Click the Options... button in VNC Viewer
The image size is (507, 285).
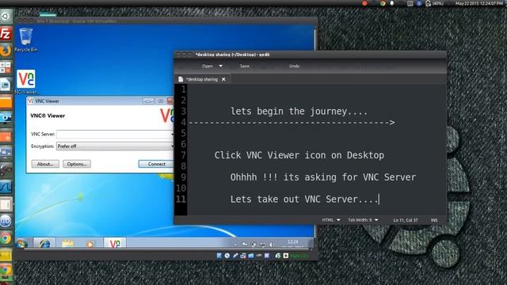(77, 164)
